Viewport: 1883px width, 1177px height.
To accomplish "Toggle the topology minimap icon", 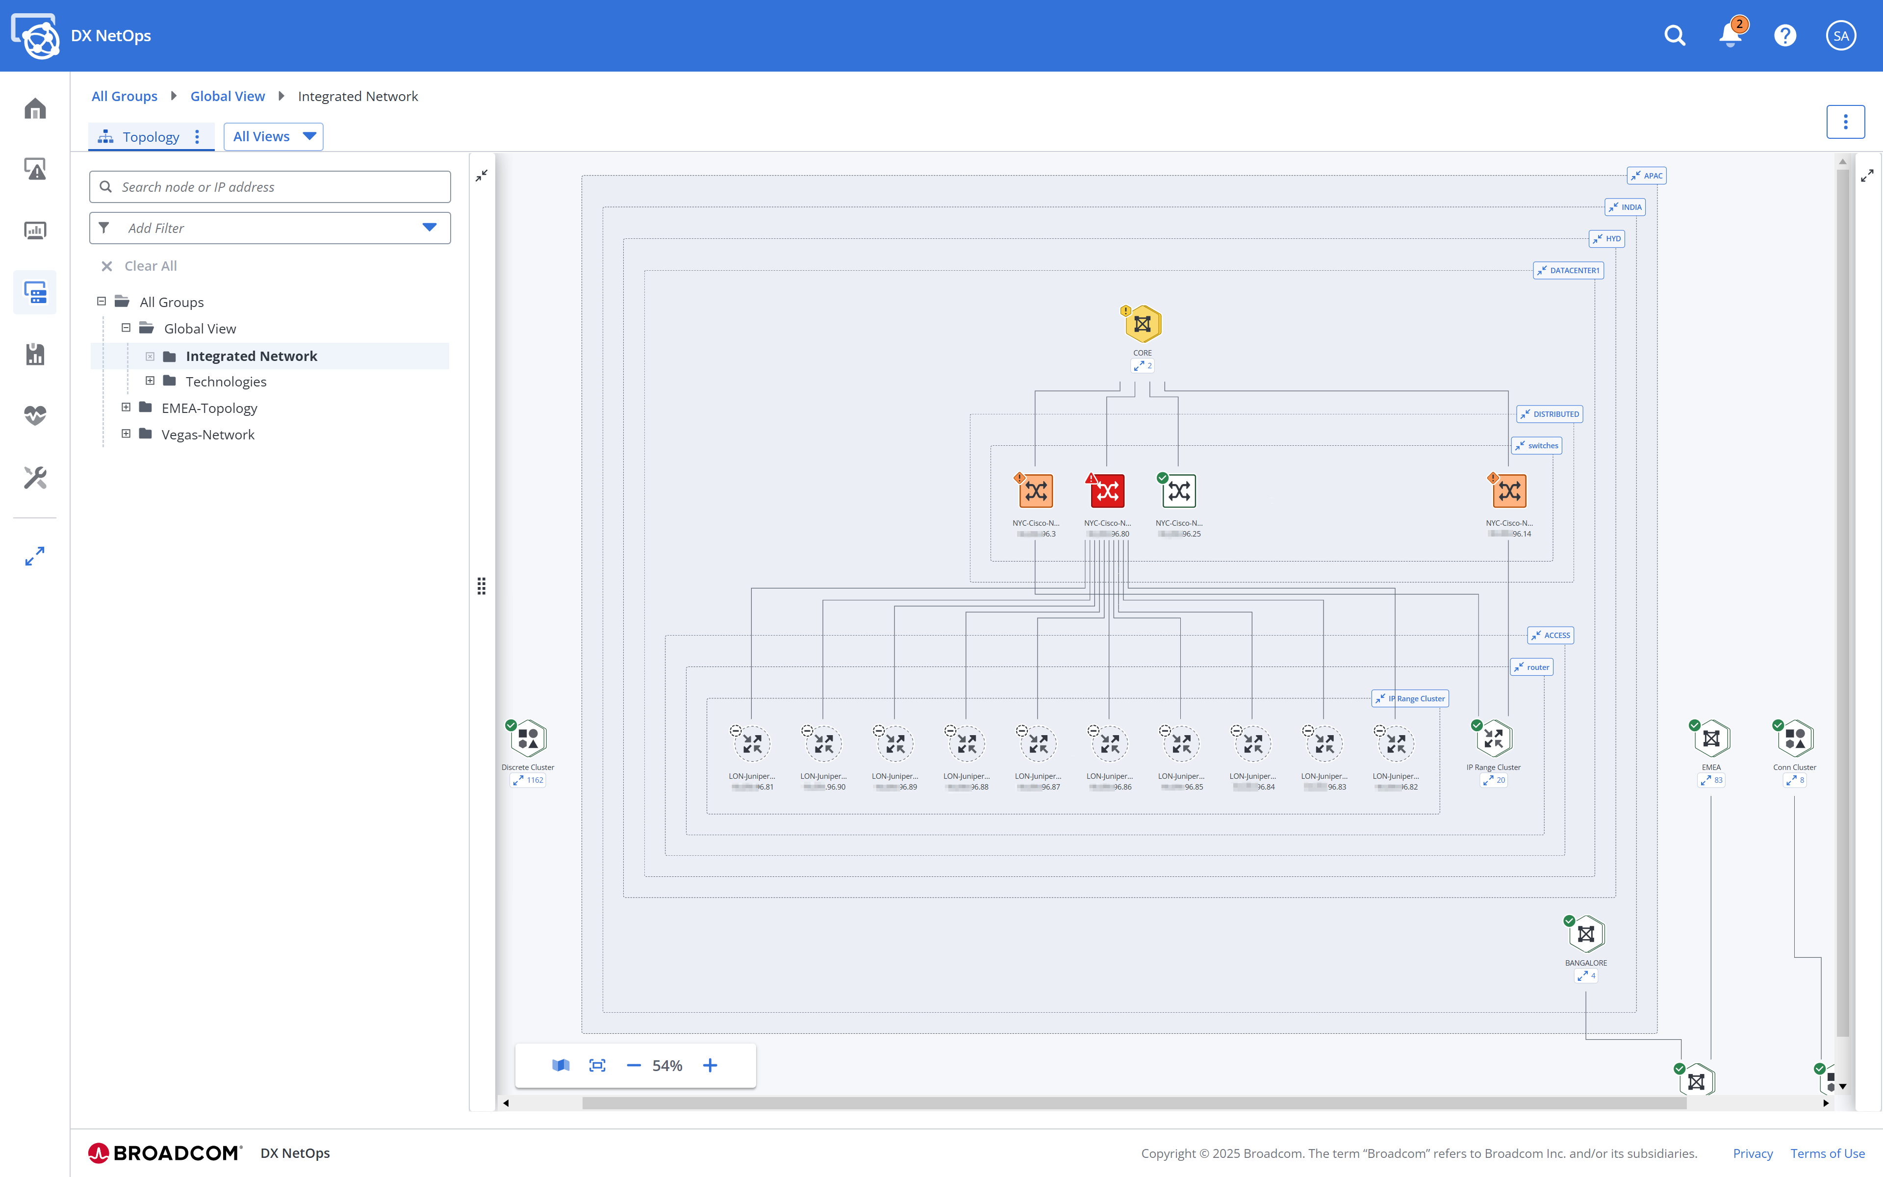I will pyautogui.click(x=560, y=1065).
